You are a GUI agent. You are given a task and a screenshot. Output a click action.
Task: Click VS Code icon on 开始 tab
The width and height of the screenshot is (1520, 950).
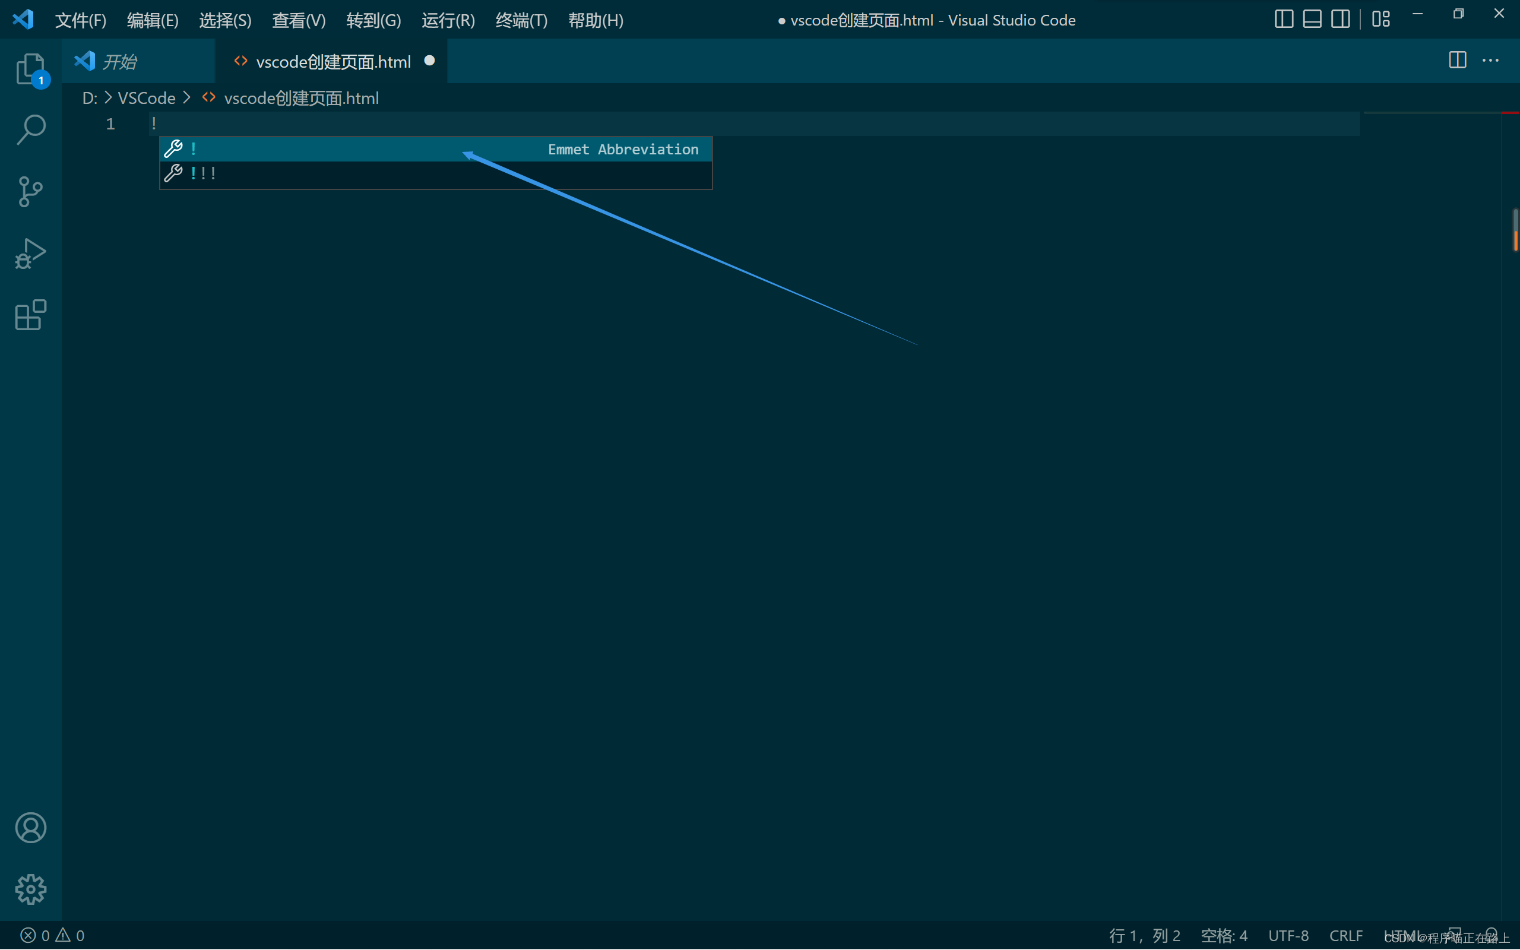(x=85, y=61)
